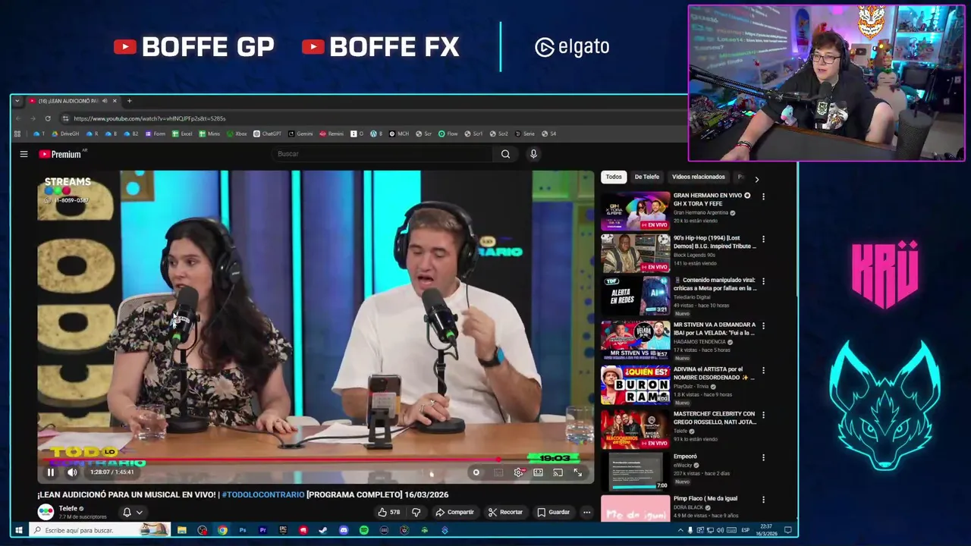The width and height of the screenshot is (971, 546).
Task: Open the Telefe channel name link
Action: [x=68, y=508]
